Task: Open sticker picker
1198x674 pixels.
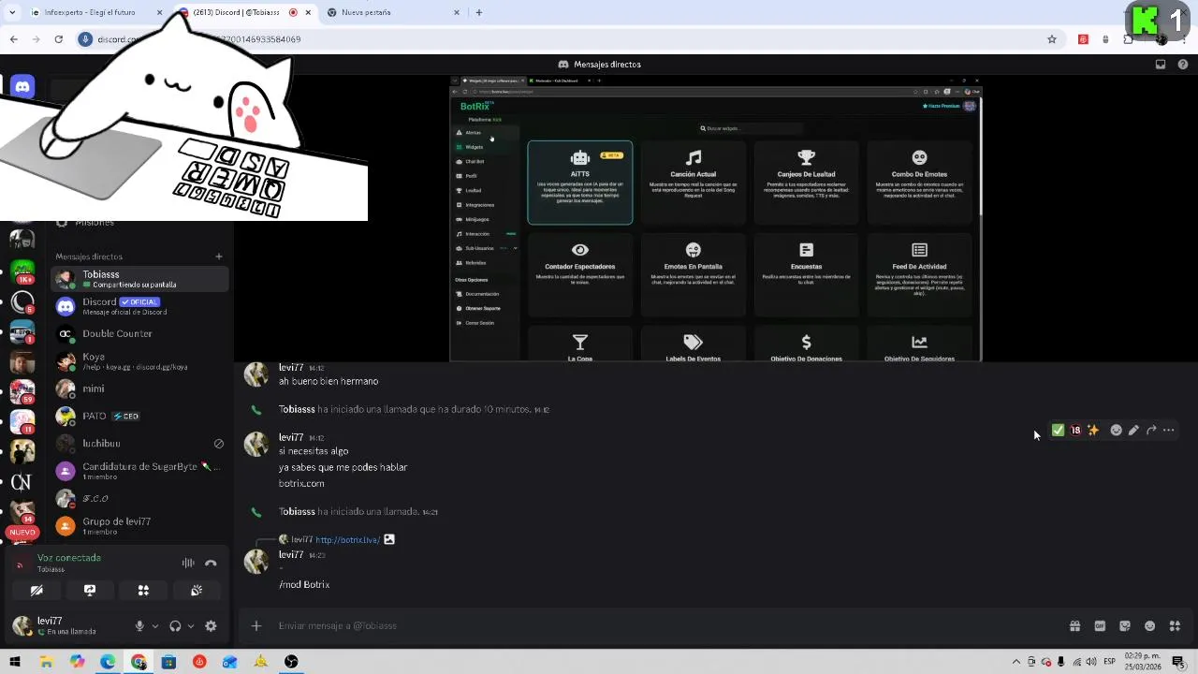Action: coord(1125,626)
